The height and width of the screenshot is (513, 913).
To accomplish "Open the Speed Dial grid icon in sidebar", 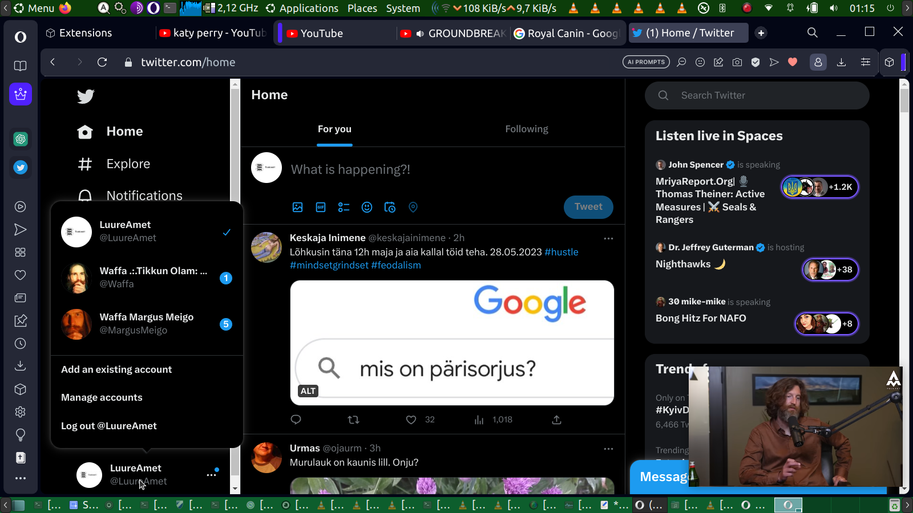I will point(21,253).
